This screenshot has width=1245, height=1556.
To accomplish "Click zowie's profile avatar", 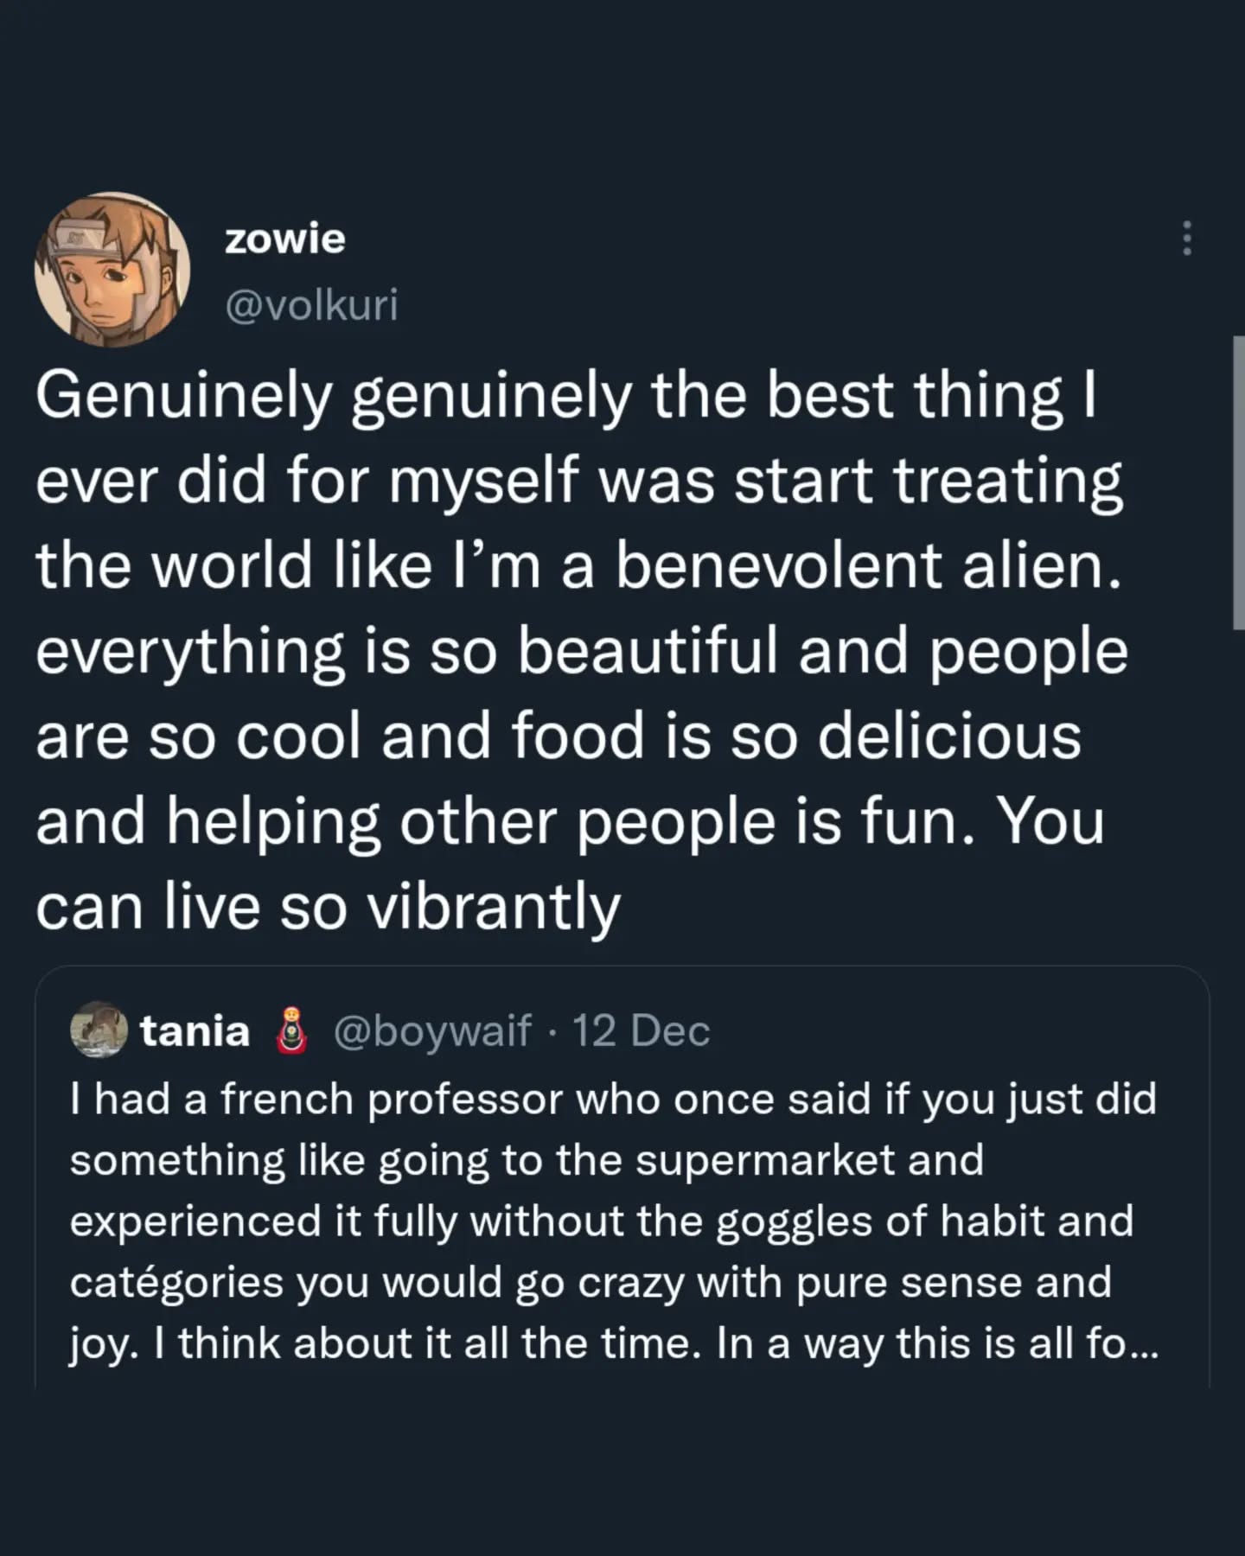I will click(x=112, y=270).
